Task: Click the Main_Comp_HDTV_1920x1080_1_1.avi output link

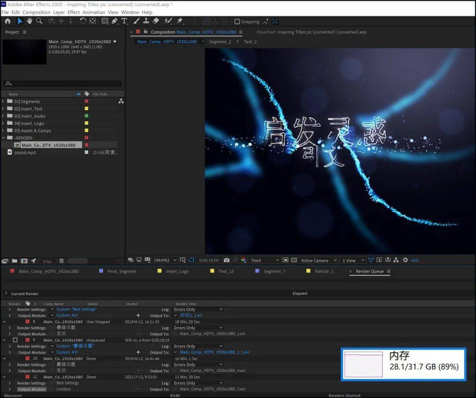Action: [215, 352]
